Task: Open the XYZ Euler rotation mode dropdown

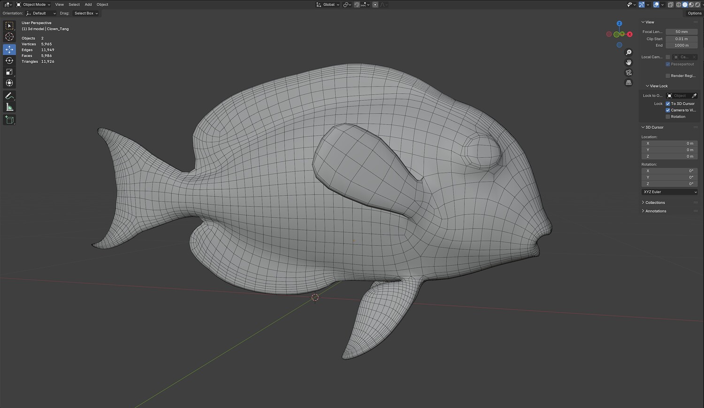Action: coord(669,192)
